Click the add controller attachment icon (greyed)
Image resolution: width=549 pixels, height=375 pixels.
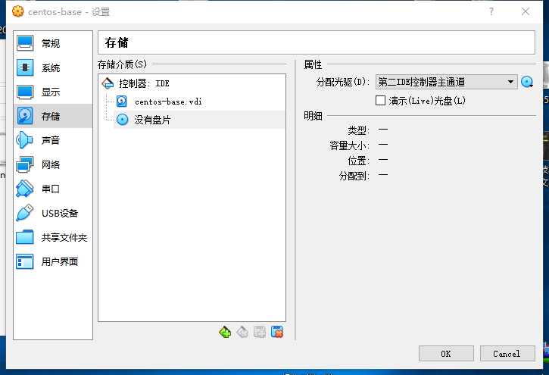click(260, 332)
